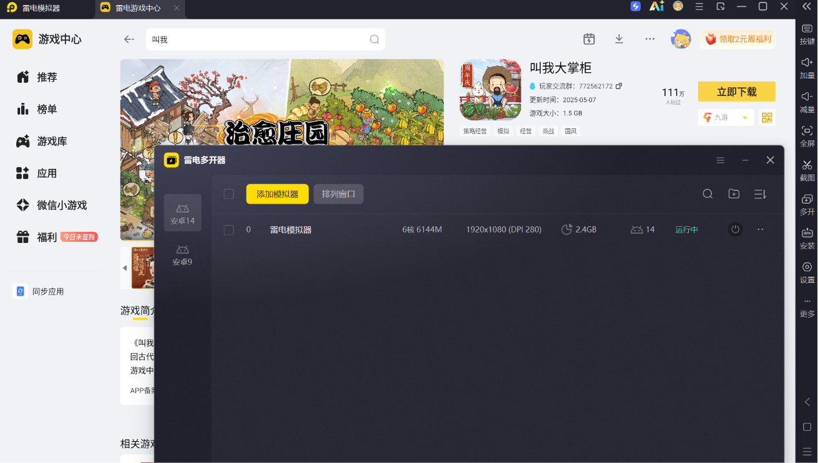Image resolution: width=818 pixels, height=463 pixels.
Task: Open the hamburger menu of 雷电多开器 window
Action: (x=721, y=160)
